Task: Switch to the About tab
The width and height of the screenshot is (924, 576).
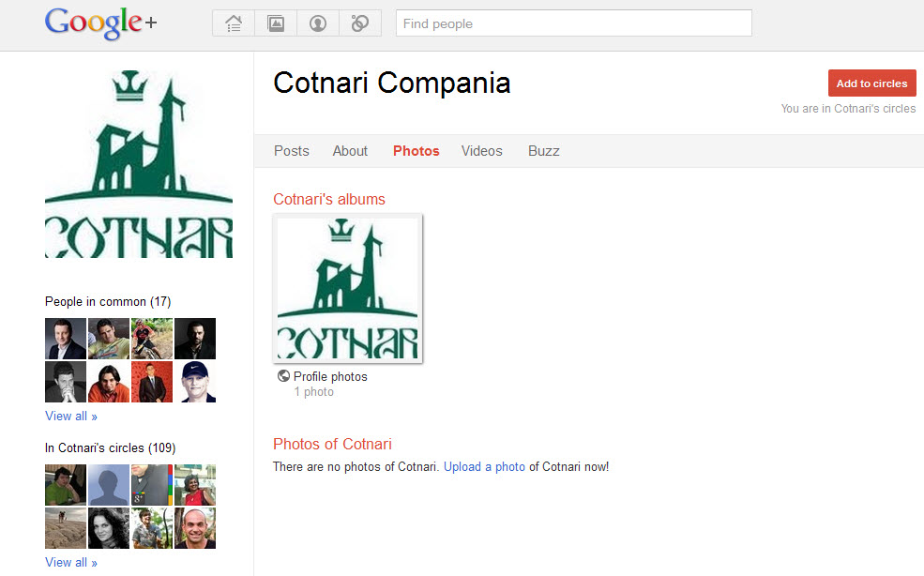Action: (x=350, y=151)
